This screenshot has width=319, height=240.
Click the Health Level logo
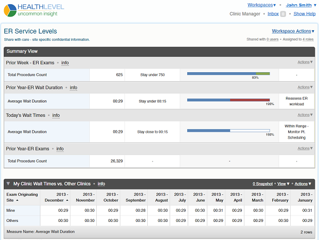click(x=35, y=9)
